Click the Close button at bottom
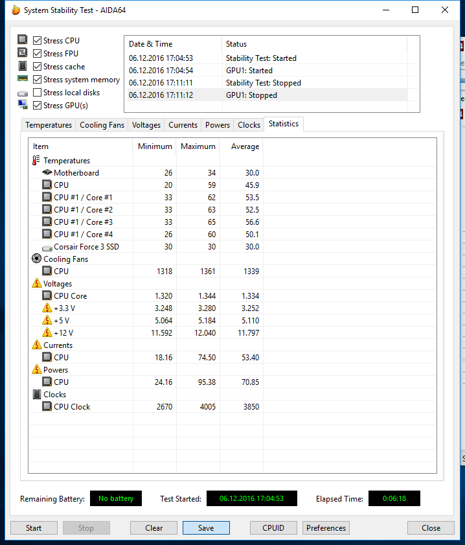465x545 pixels. click(x=431, y=528)
